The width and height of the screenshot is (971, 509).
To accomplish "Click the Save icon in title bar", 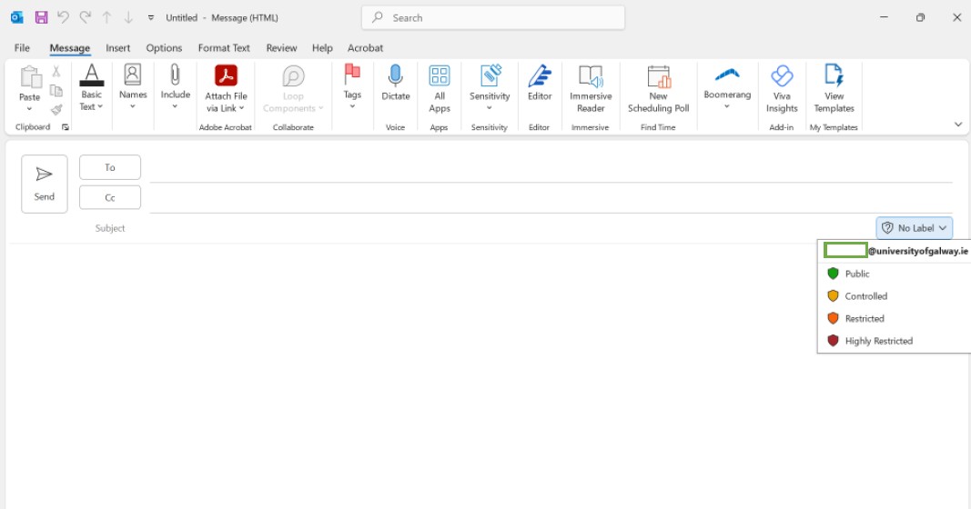I will [42, 17].
